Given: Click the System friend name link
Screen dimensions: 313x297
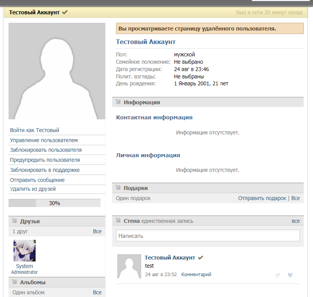Looking at the screenshot, I should 24,266.
